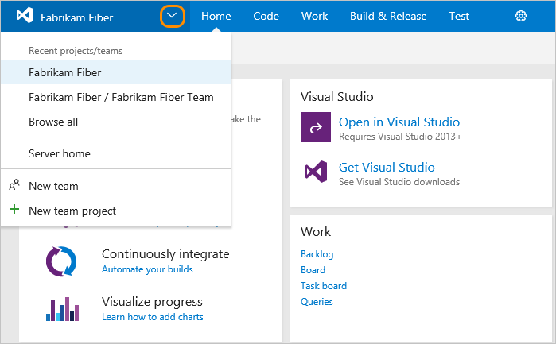Follow the Automate your builds link
Viewport: 556px width, 344px height.
pyautogui.click(x=147, y=269)
